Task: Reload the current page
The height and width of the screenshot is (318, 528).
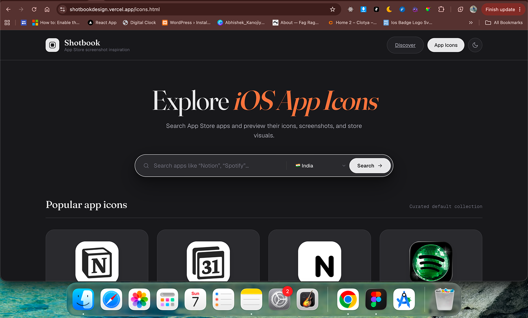Action: tap(34, 9)
